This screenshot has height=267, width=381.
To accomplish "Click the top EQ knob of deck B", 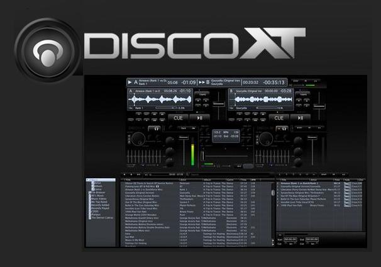I will (298, 141).
